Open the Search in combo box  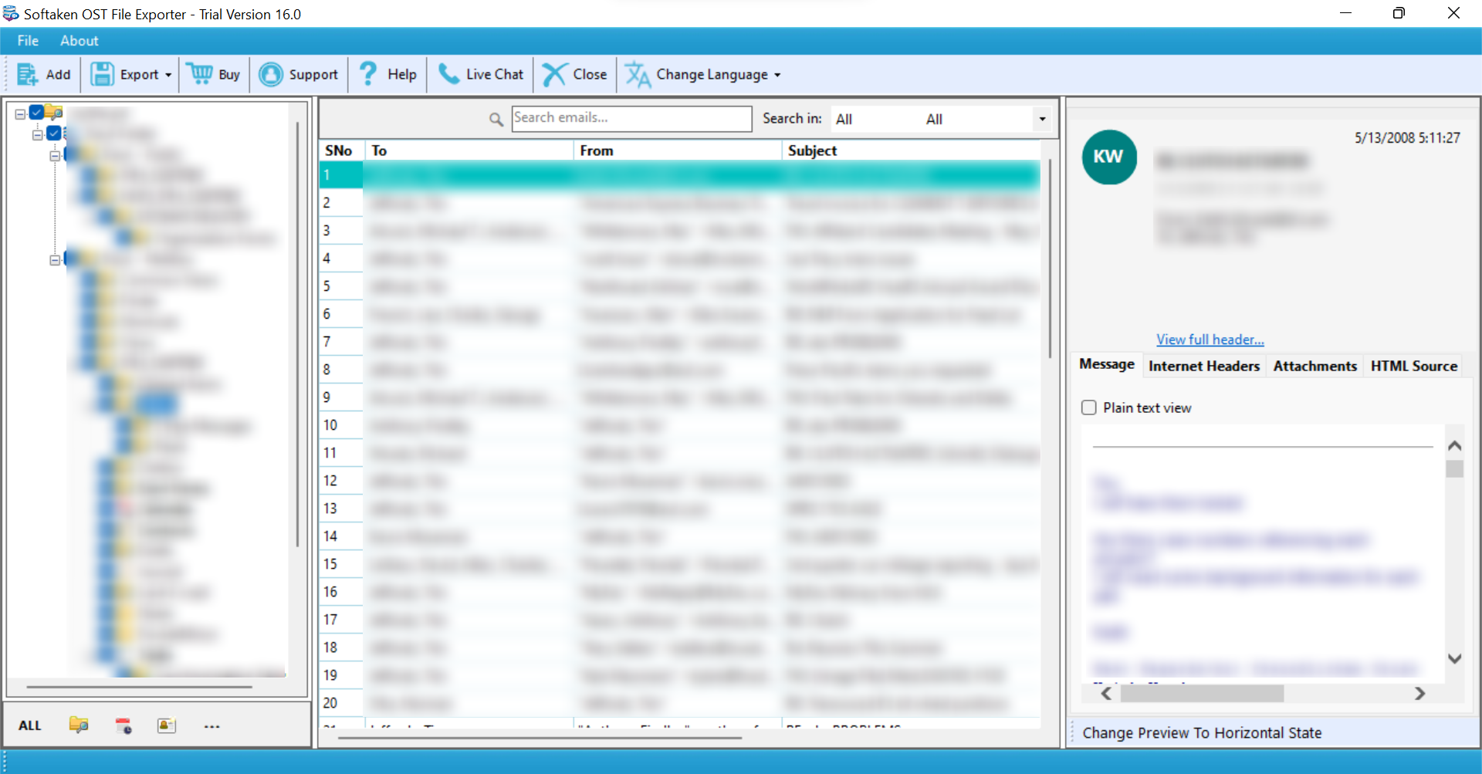coord(942,119)
